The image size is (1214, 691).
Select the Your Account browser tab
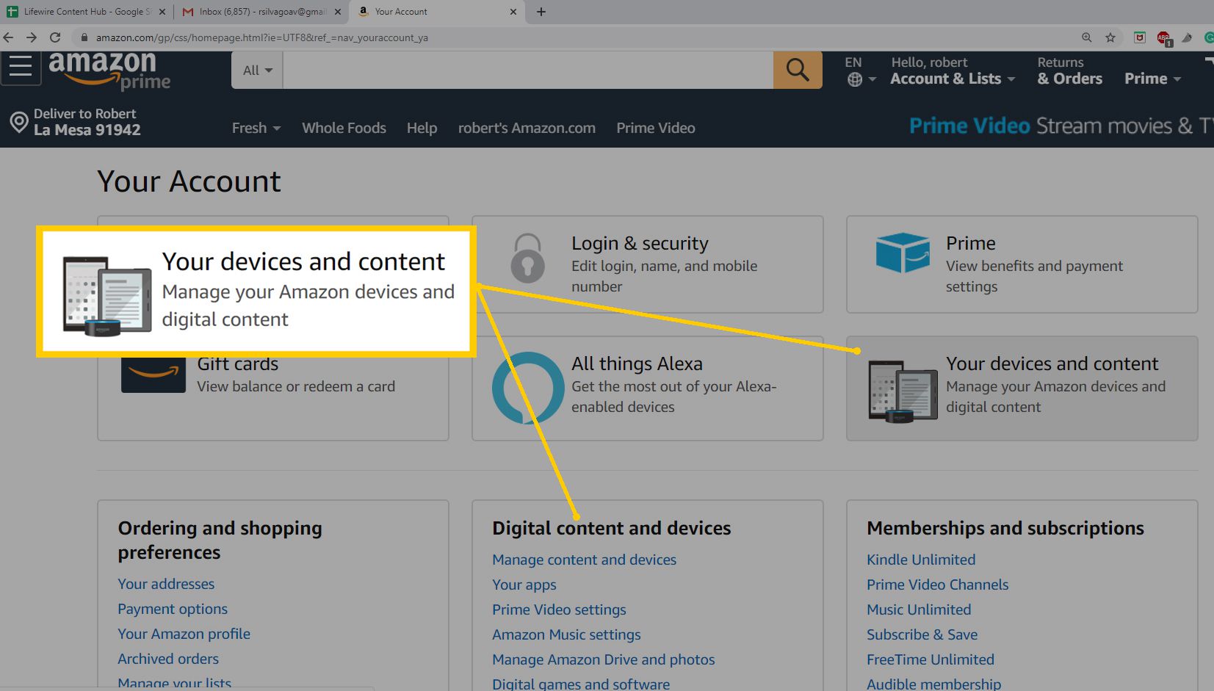[x=438, y=12]
